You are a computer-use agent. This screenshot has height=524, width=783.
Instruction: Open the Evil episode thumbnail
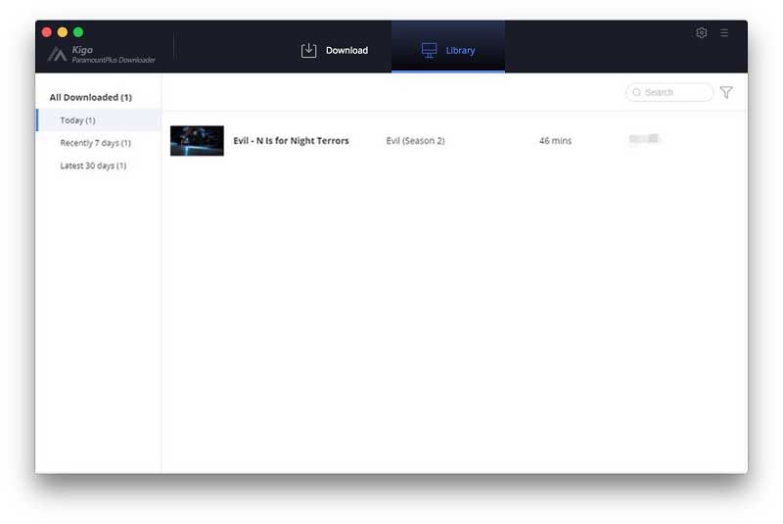(x=197, y=141)
